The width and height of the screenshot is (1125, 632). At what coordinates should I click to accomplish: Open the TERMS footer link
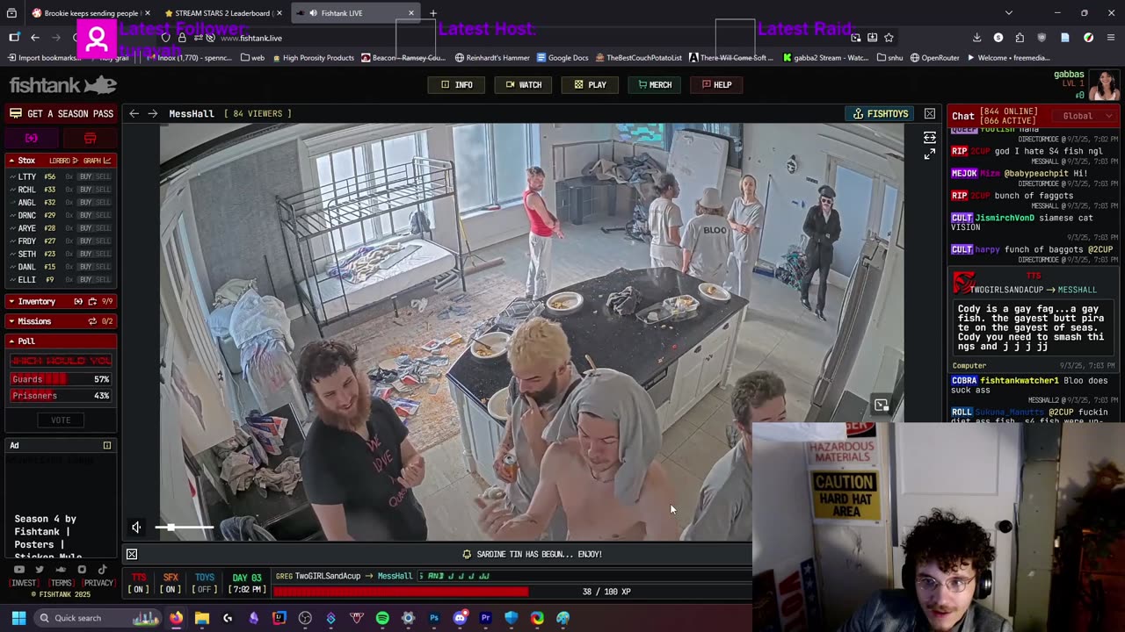61,583
